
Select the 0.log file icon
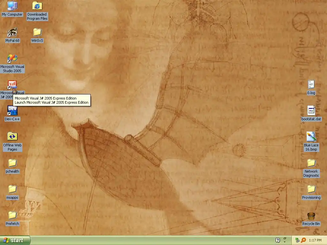[311, 85]
